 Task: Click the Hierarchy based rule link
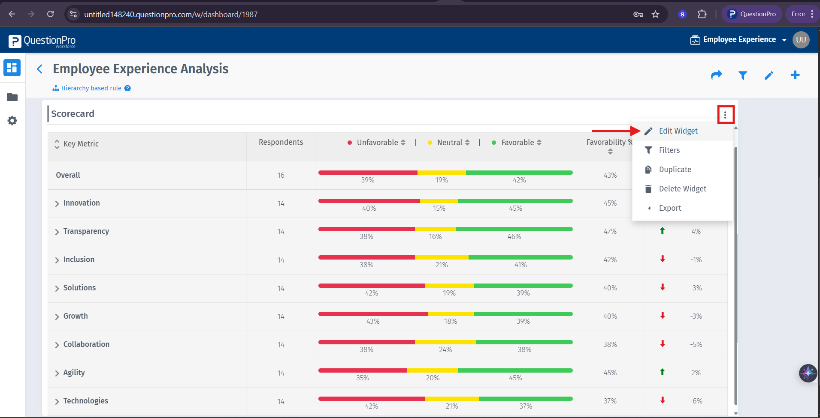tap(91, 88)
